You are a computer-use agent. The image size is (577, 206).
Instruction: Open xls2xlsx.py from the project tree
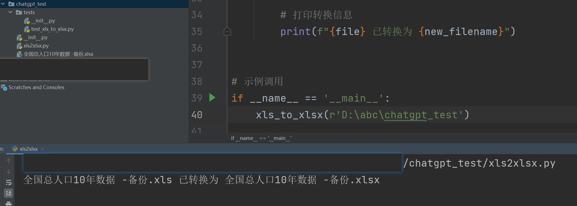[36, 46]
